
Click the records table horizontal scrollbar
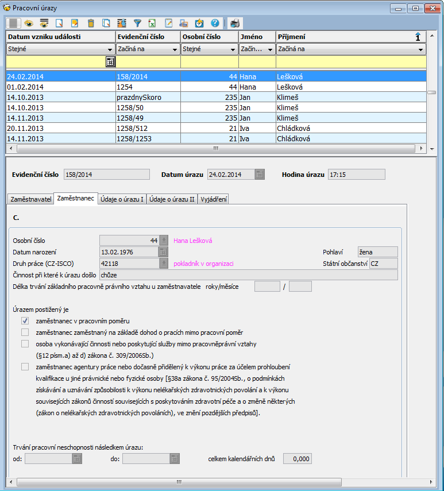(x=216, y=148)
